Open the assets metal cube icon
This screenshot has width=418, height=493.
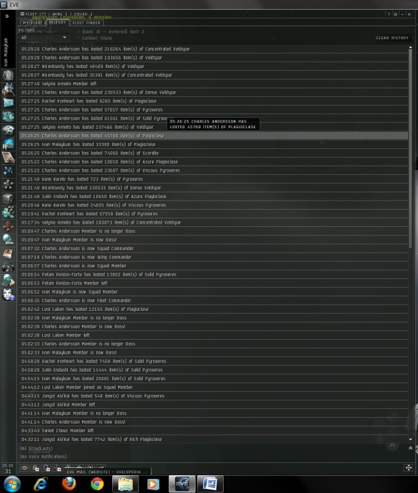(8, 199)
